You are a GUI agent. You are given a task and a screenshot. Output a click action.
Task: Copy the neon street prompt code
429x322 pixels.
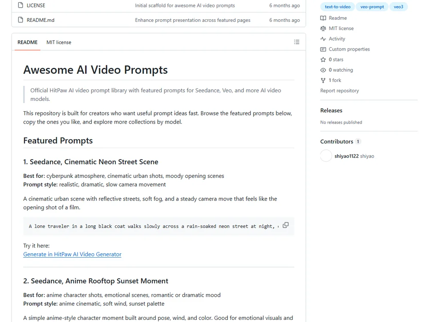point(285,225)
